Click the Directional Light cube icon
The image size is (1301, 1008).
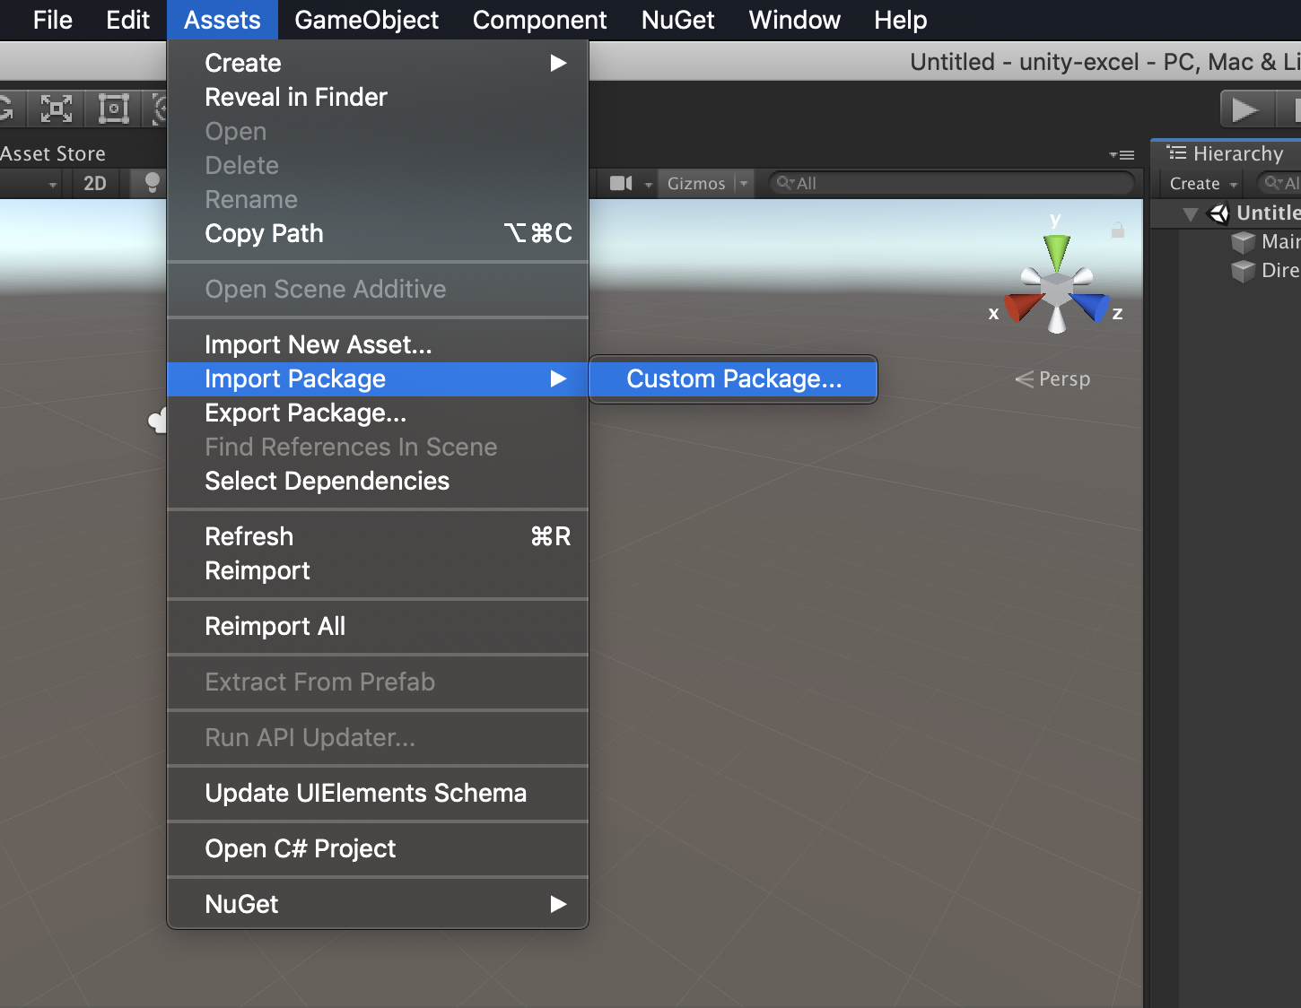click(x=1244, y=270)
